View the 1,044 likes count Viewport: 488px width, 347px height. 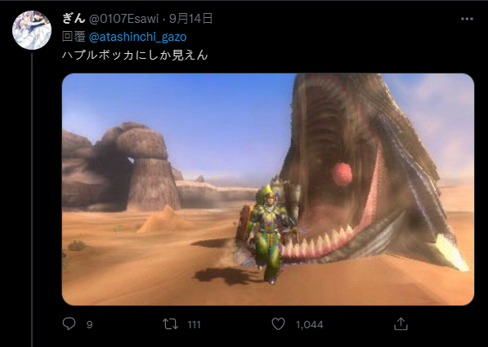(x=309, y=325)
